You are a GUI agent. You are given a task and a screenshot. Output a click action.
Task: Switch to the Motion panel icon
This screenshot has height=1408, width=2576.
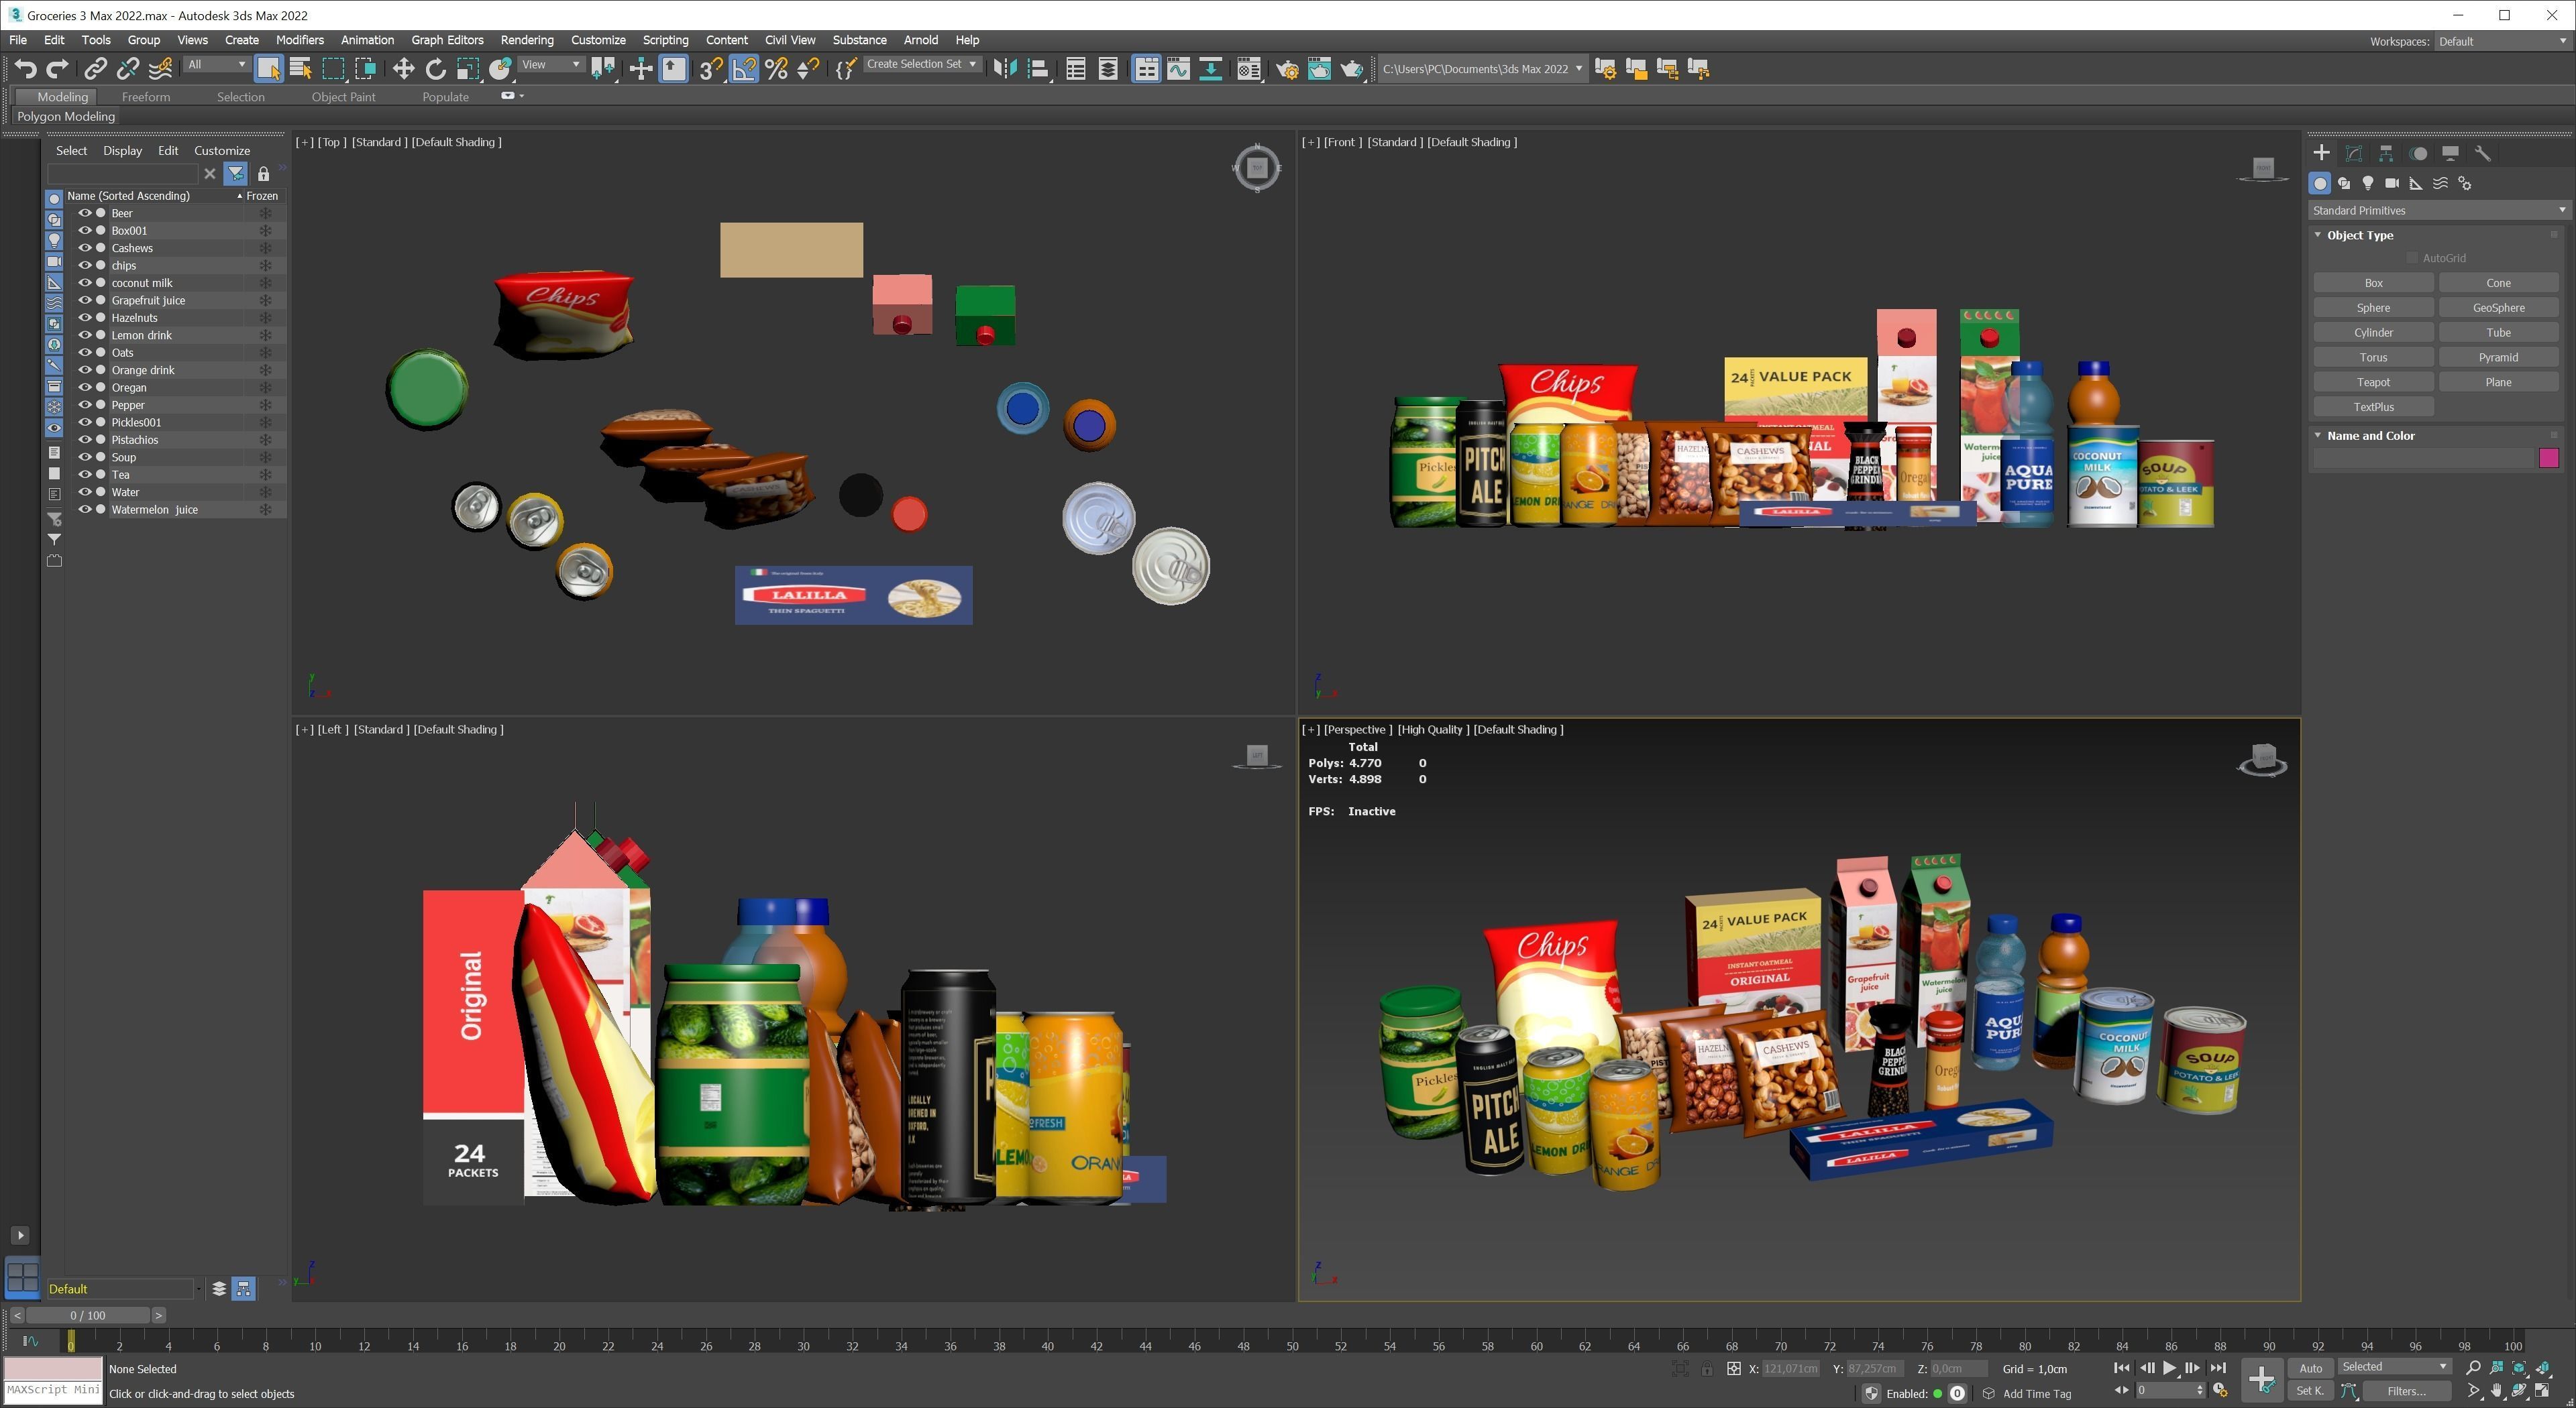2418,153
